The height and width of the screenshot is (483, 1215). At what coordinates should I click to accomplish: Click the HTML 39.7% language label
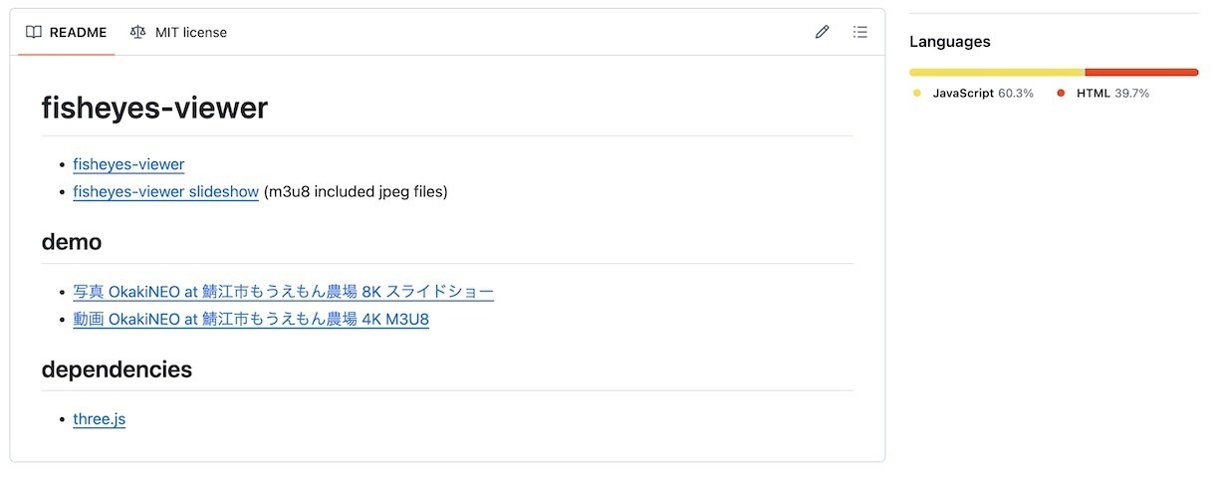pyautogui.click(x=1112, y=93)
